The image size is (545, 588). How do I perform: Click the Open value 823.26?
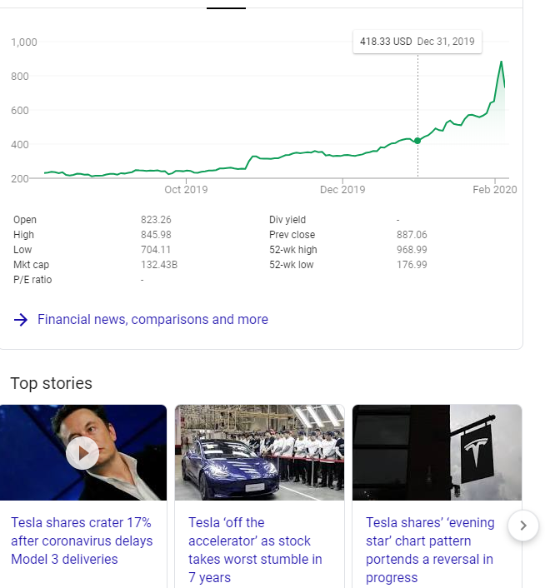[156, 219]
